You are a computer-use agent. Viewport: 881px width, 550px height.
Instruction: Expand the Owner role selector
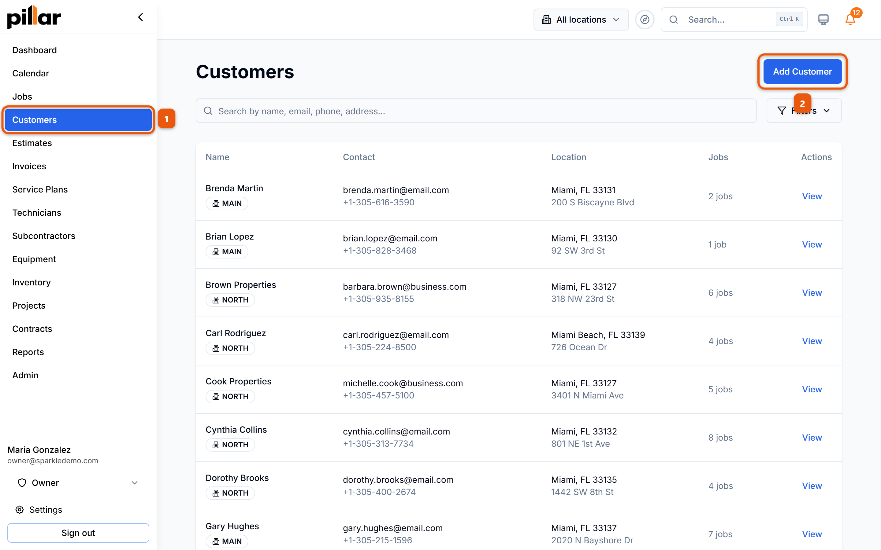(78, 483)
